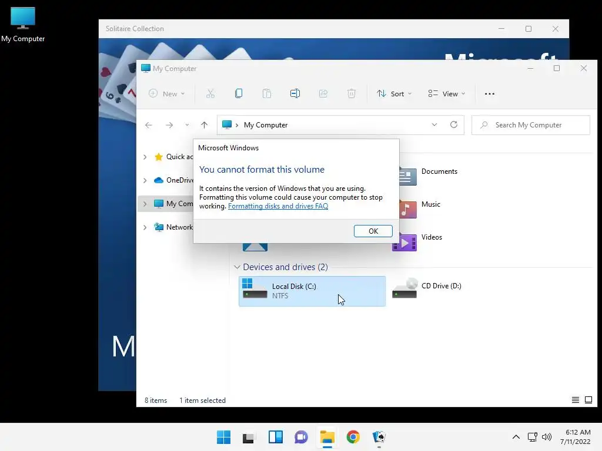Click File Explorer taskbar icon
The image size is (602, 451).
(x=327, y=437)
